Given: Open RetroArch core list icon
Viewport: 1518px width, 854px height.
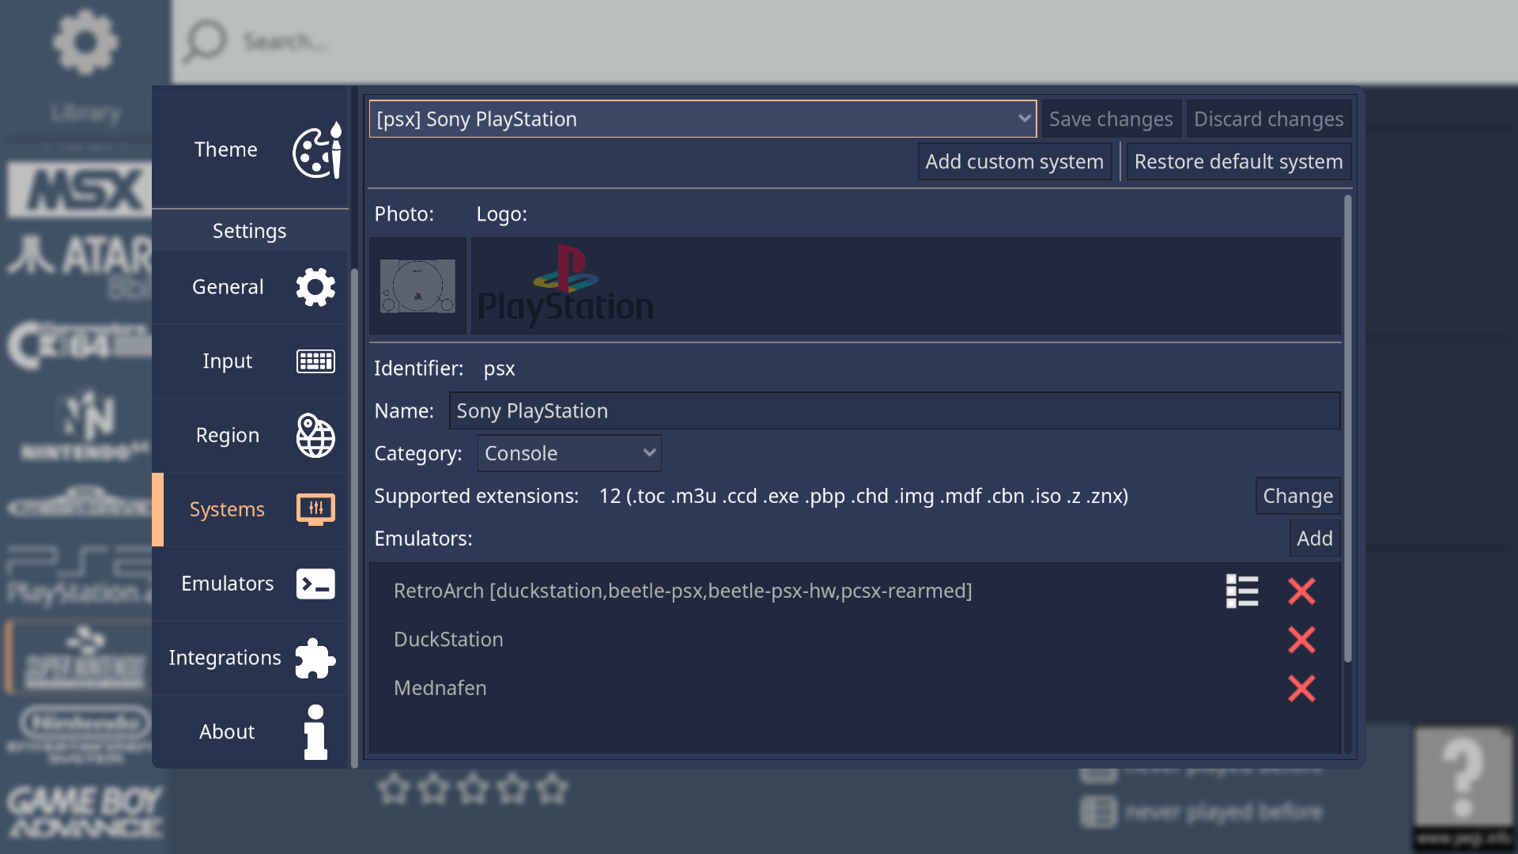Looking at the screenshot, I should tap(1241, 591).
